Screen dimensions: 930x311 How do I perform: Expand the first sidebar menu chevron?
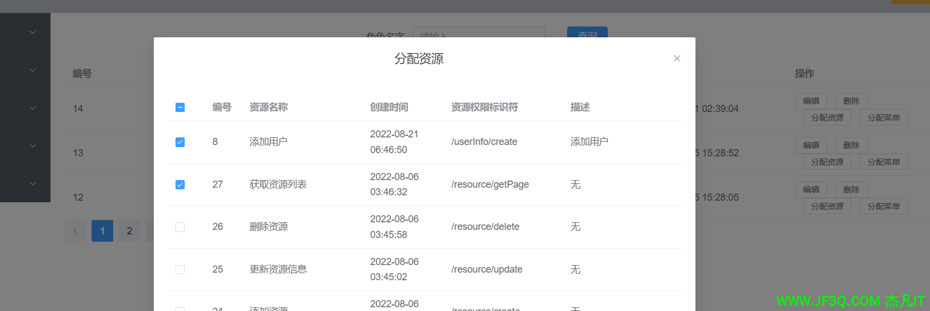coord(32,32)
